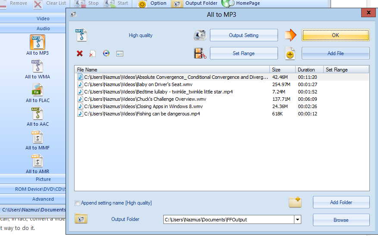The image size is (378, 236).
Task: Open the media file info icon
Action: pyautogui.click(x=120, y=53)
